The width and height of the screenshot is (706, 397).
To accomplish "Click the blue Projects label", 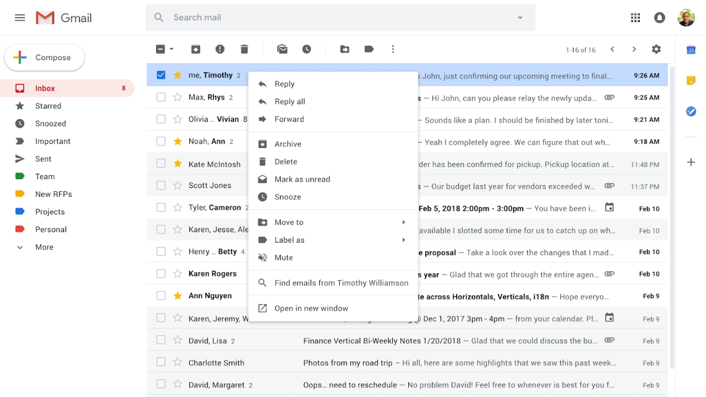I will (x=50, y=212).
